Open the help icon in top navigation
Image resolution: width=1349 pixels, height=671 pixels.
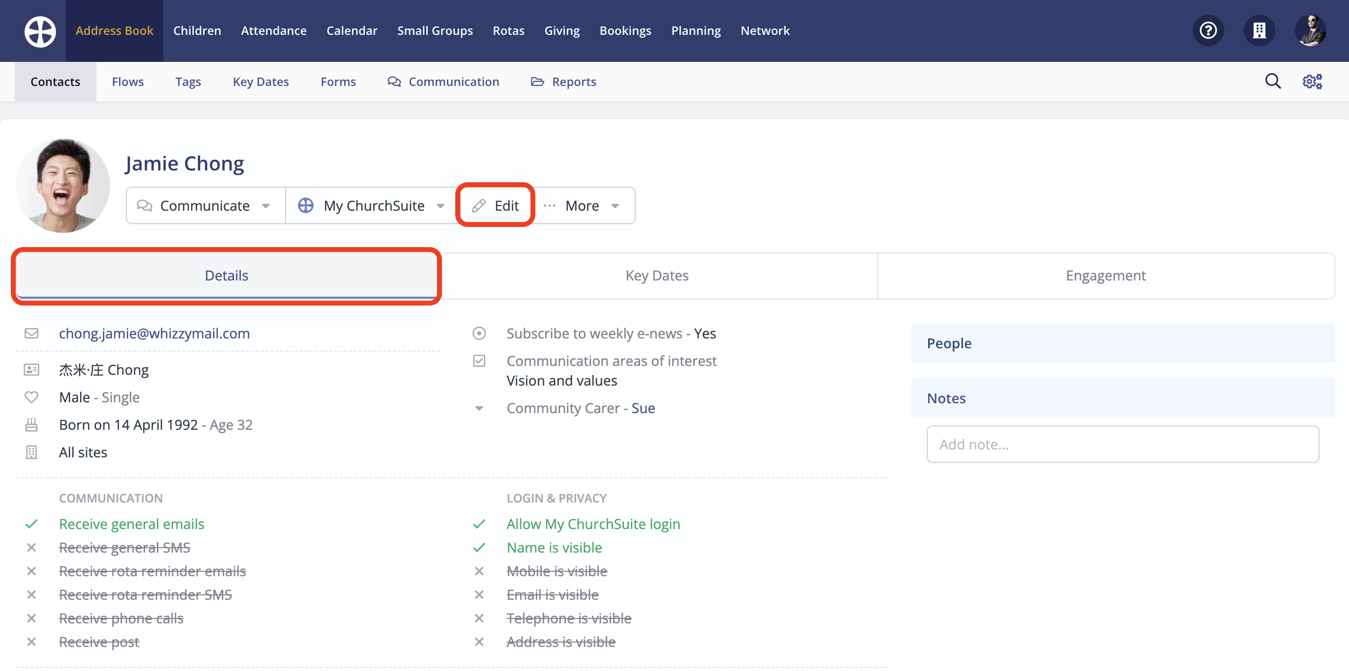[1208, 30]
